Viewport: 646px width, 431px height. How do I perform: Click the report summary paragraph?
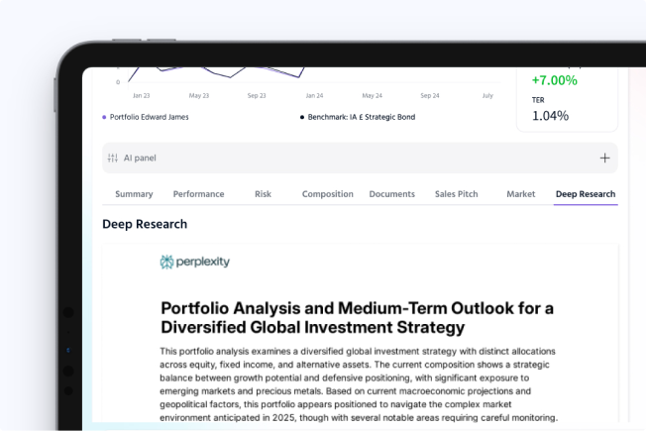tap(359, 384)
